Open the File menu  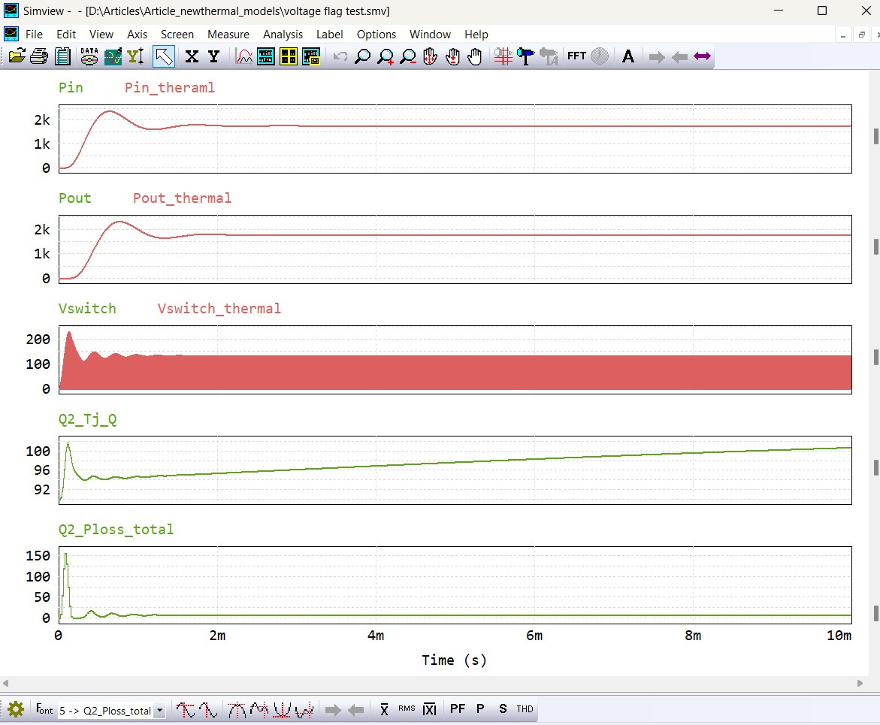pos(35,35)
